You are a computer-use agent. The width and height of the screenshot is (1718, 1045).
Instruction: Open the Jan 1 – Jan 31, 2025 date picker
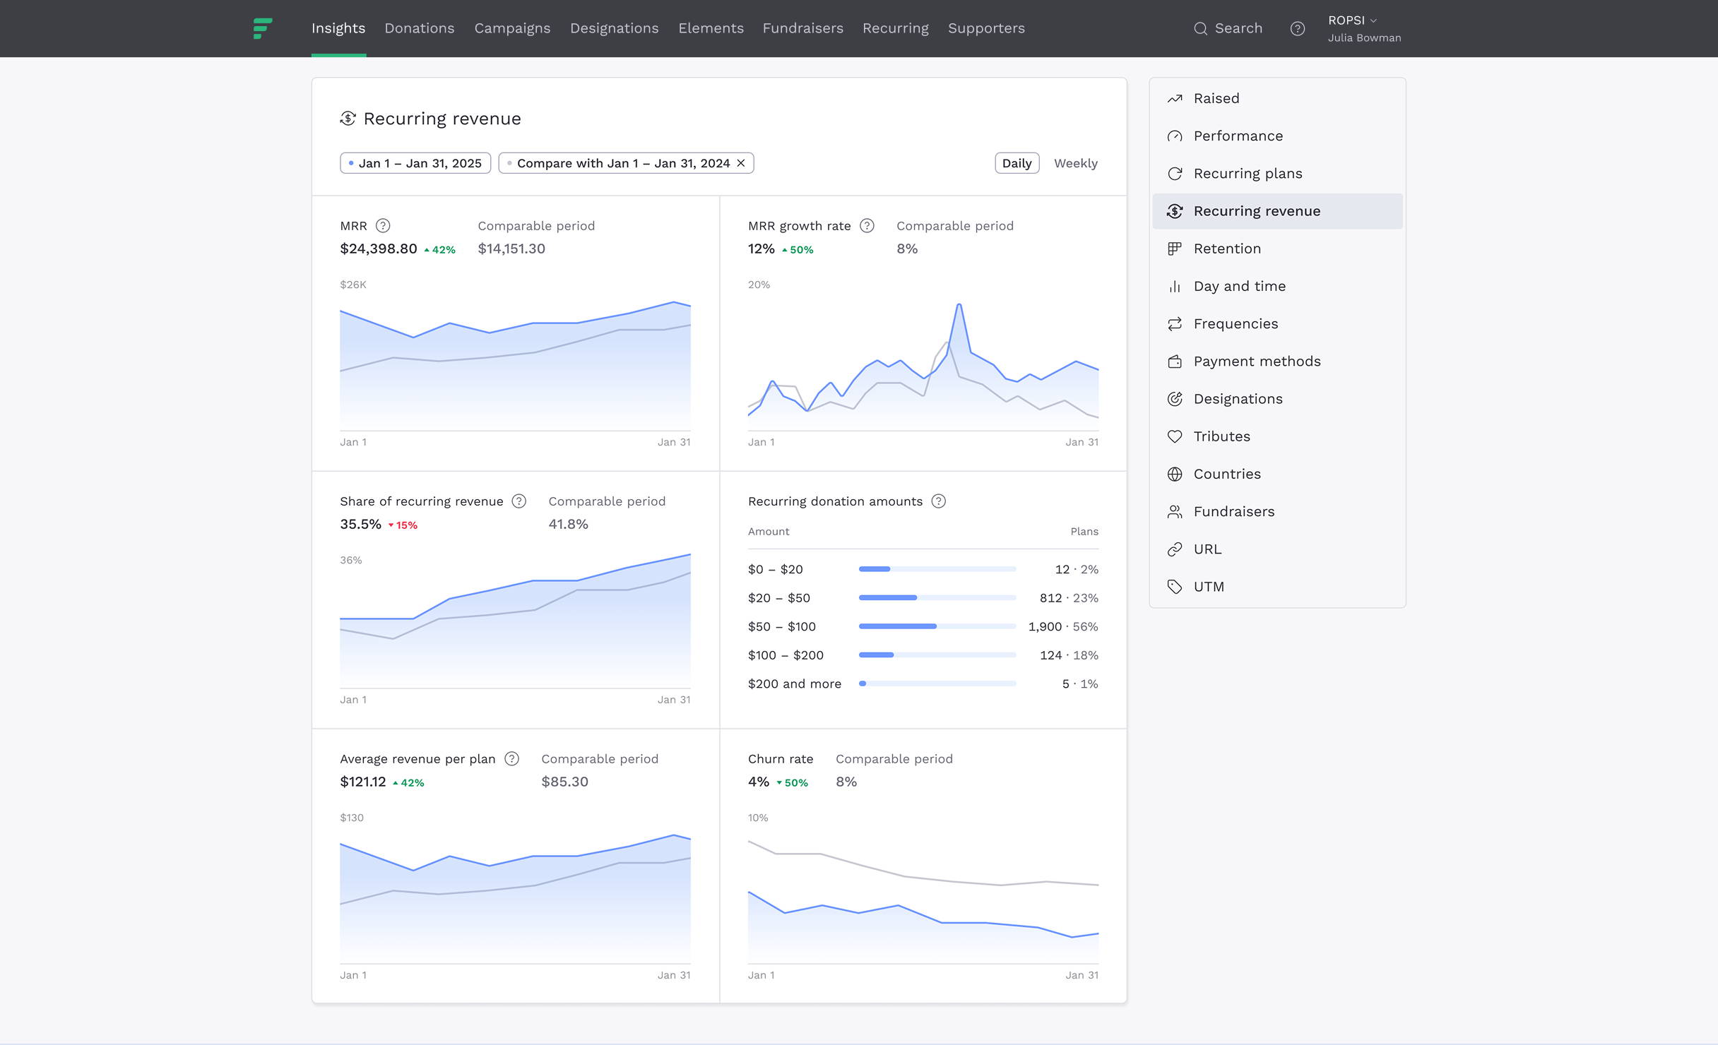pos(415,163)
